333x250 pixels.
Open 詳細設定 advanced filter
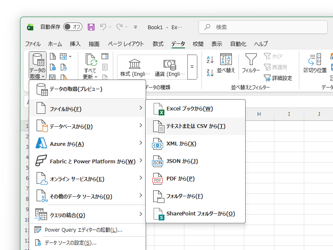pos(278,78)
